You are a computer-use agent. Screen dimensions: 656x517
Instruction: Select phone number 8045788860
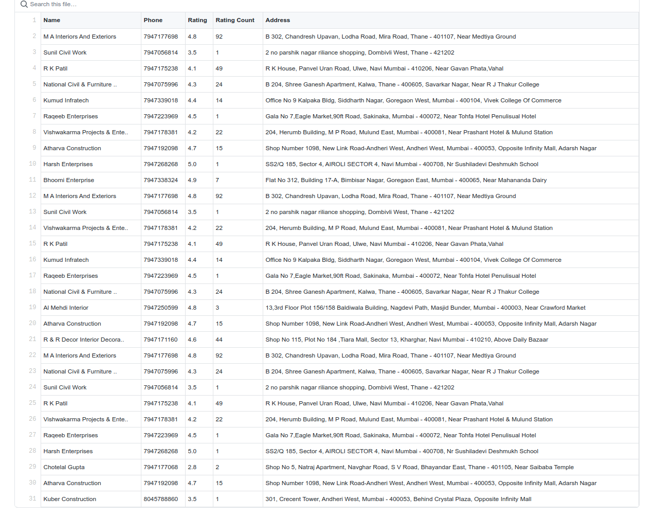[x=160, y=499]
